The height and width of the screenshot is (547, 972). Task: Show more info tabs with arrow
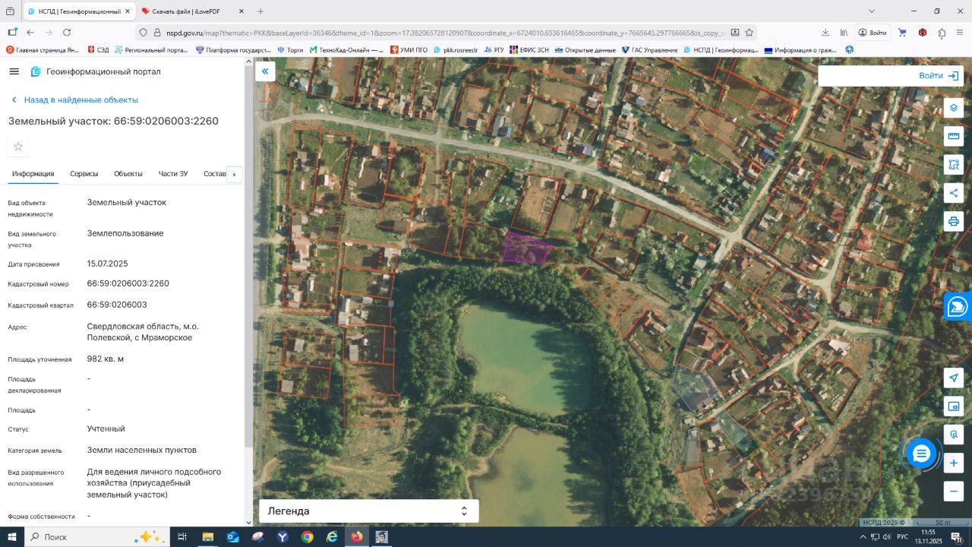point(234,174)
